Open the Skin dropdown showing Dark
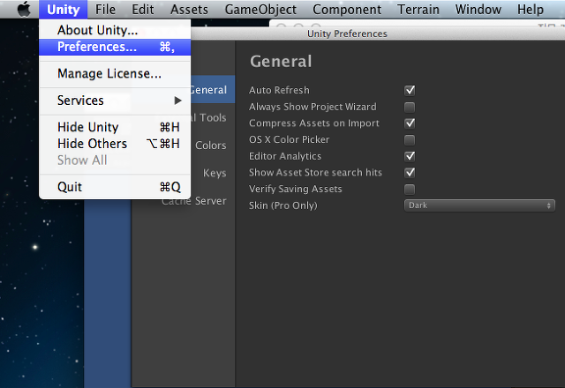 pyautogui.click(x=479, y=205)
